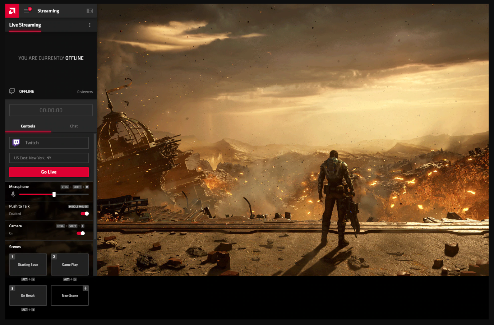Image resolution: width=494 pixels, height=325 pixels.
Task: Select the Controls tab
Action: tap(28, 126)
